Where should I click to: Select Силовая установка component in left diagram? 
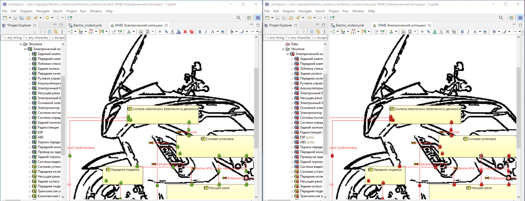[x=215, y=147]
